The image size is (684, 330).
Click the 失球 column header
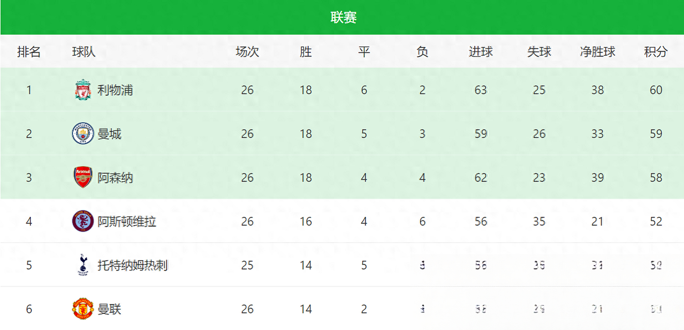[539, 52]
